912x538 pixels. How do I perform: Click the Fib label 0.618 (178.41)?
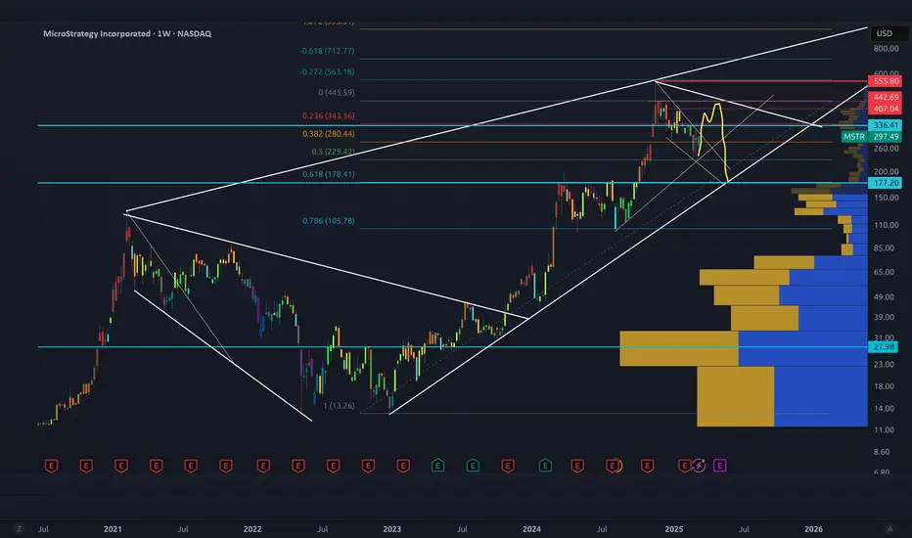(328, 174)
